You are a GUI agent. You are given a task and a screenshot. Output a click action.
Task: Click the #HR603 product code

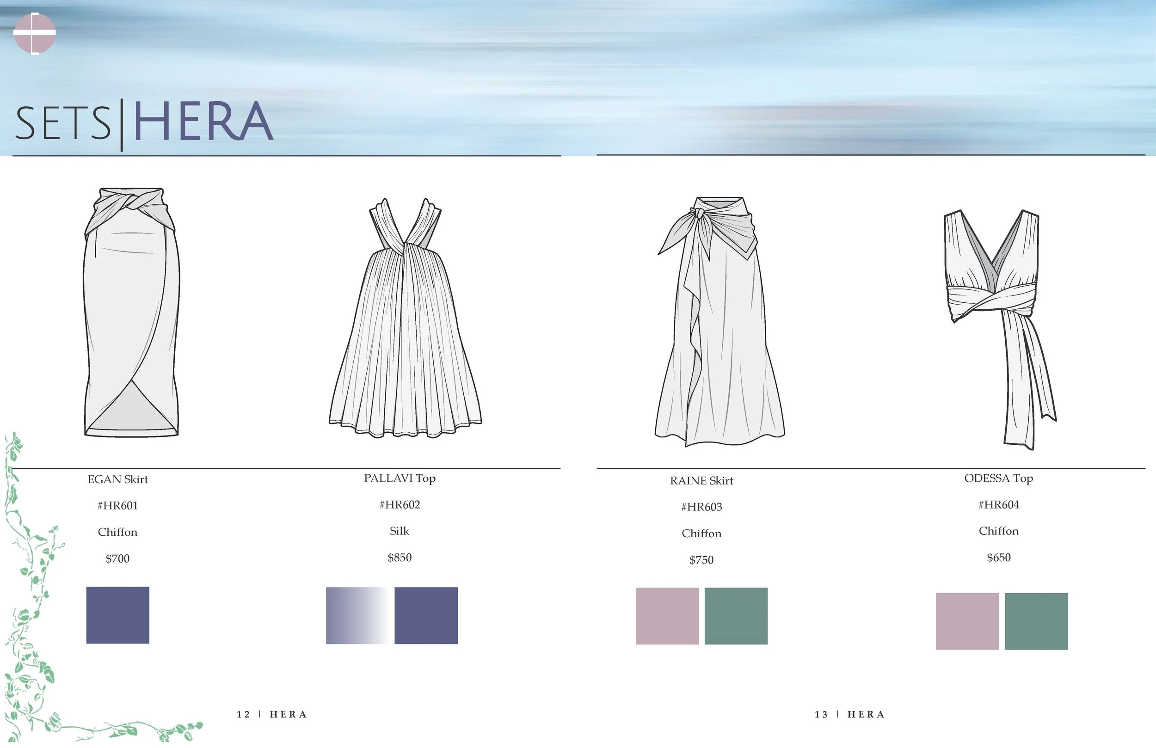(701, 507)
